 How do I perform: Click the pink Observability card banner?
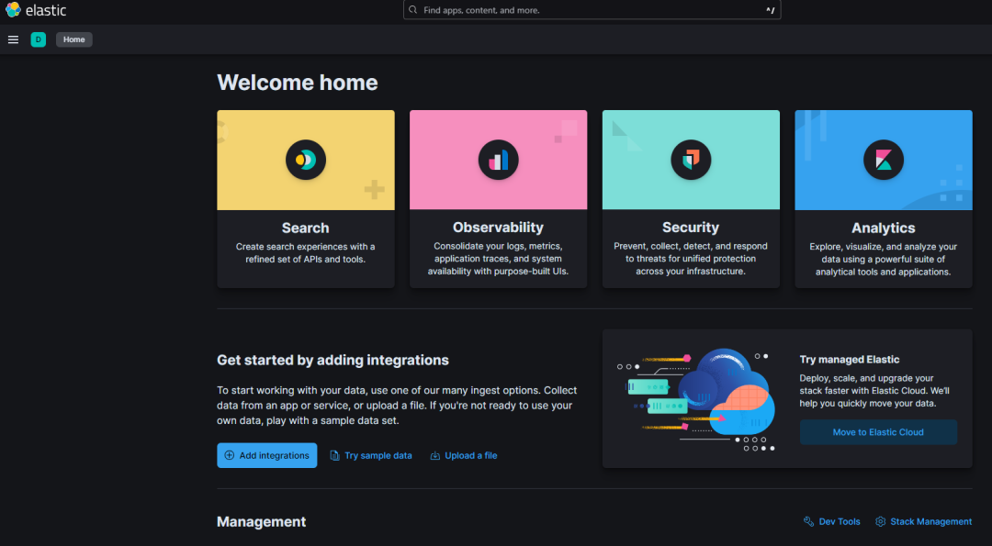click(x=498, y=160)
